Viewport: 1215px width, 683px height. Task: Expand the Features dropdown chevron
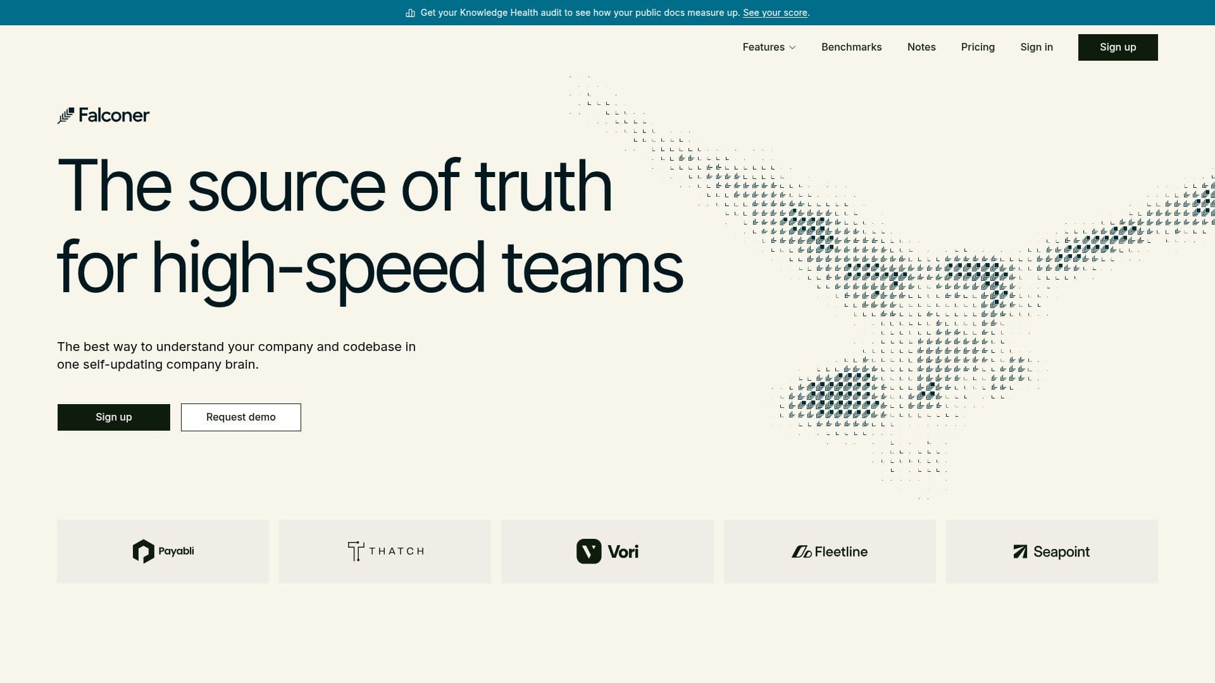point(792,47)
